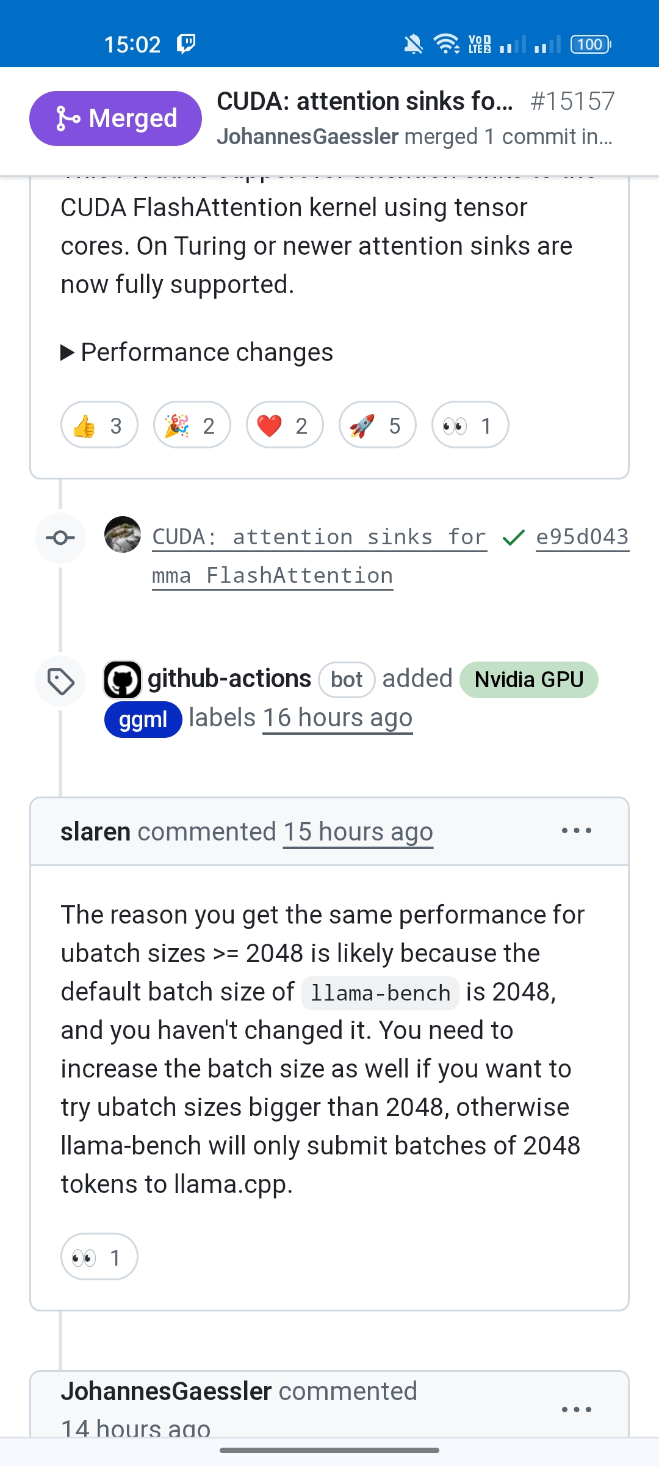Toggle the heart reaction

point(285,425)
